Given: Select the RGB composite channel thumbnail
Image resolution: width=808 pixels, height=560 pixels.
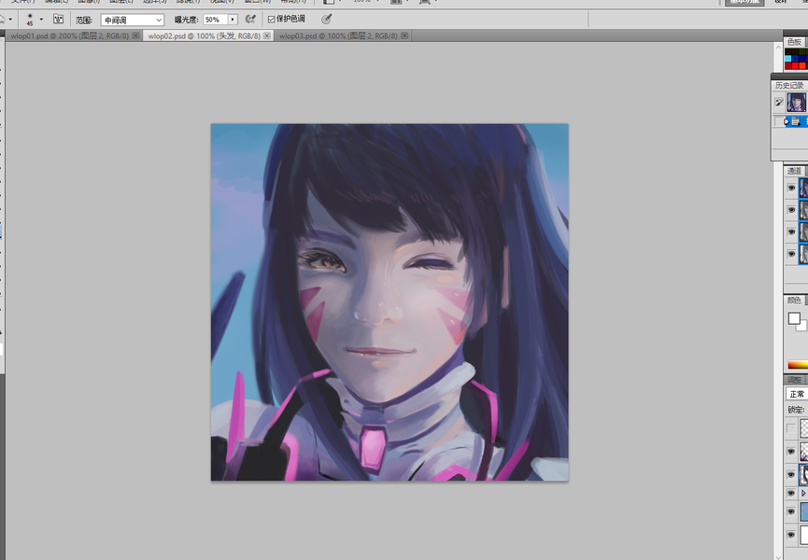Looking at the screenshot, I should pos(804,188).
